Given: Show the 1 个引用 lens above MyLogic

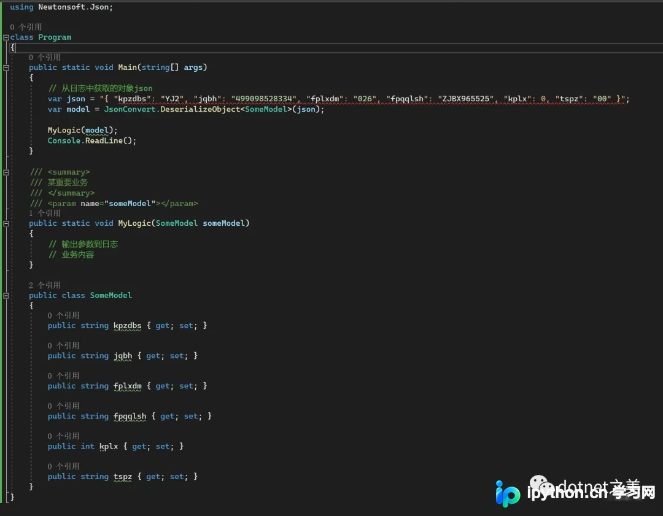Looking at the screenshot, I should [44, 213].
